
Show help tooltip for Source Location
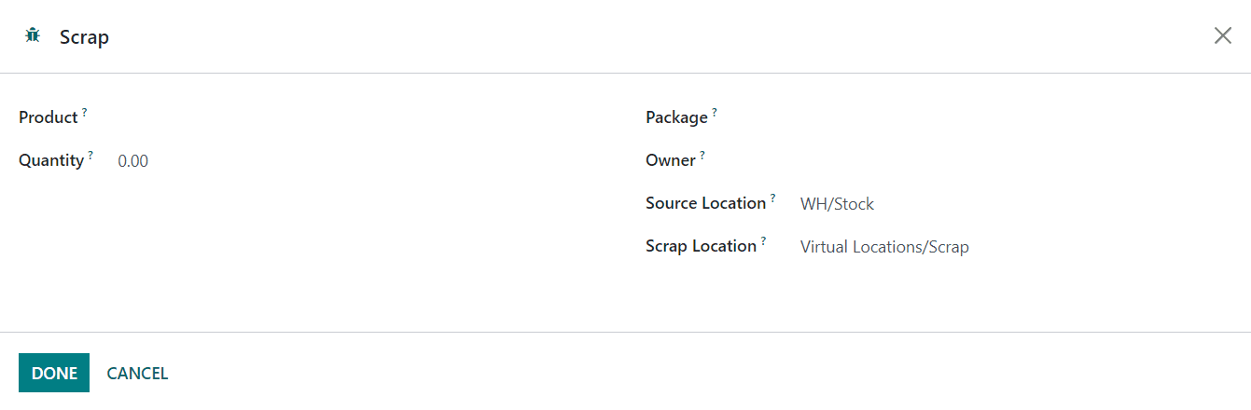tap(773, 198)
